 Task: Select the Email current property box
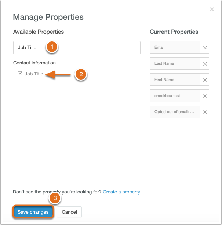(175, 47)
